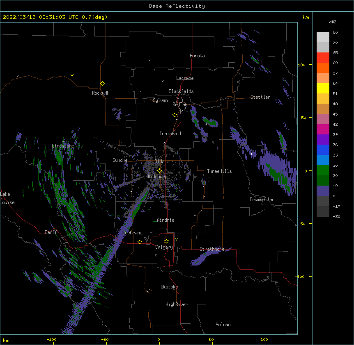Click the purple 36-39 dBZ legend swatch
Viewport: 354px width, 345px height.
323,140
